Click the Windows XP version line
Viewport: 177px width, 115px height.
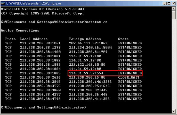[42, 9]
